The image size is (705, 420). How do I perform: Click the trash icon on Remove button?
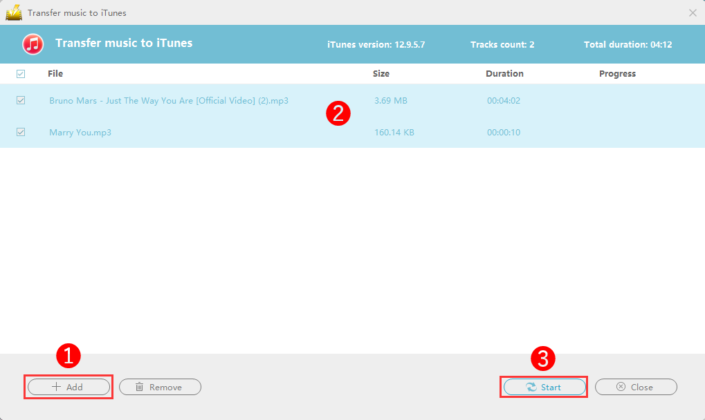click(x=139, y=387)
